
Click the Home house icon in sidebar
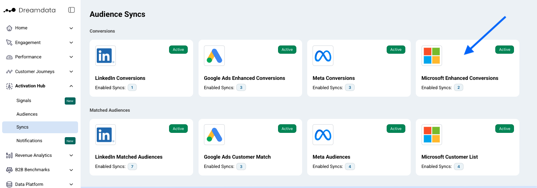(9, 28)
